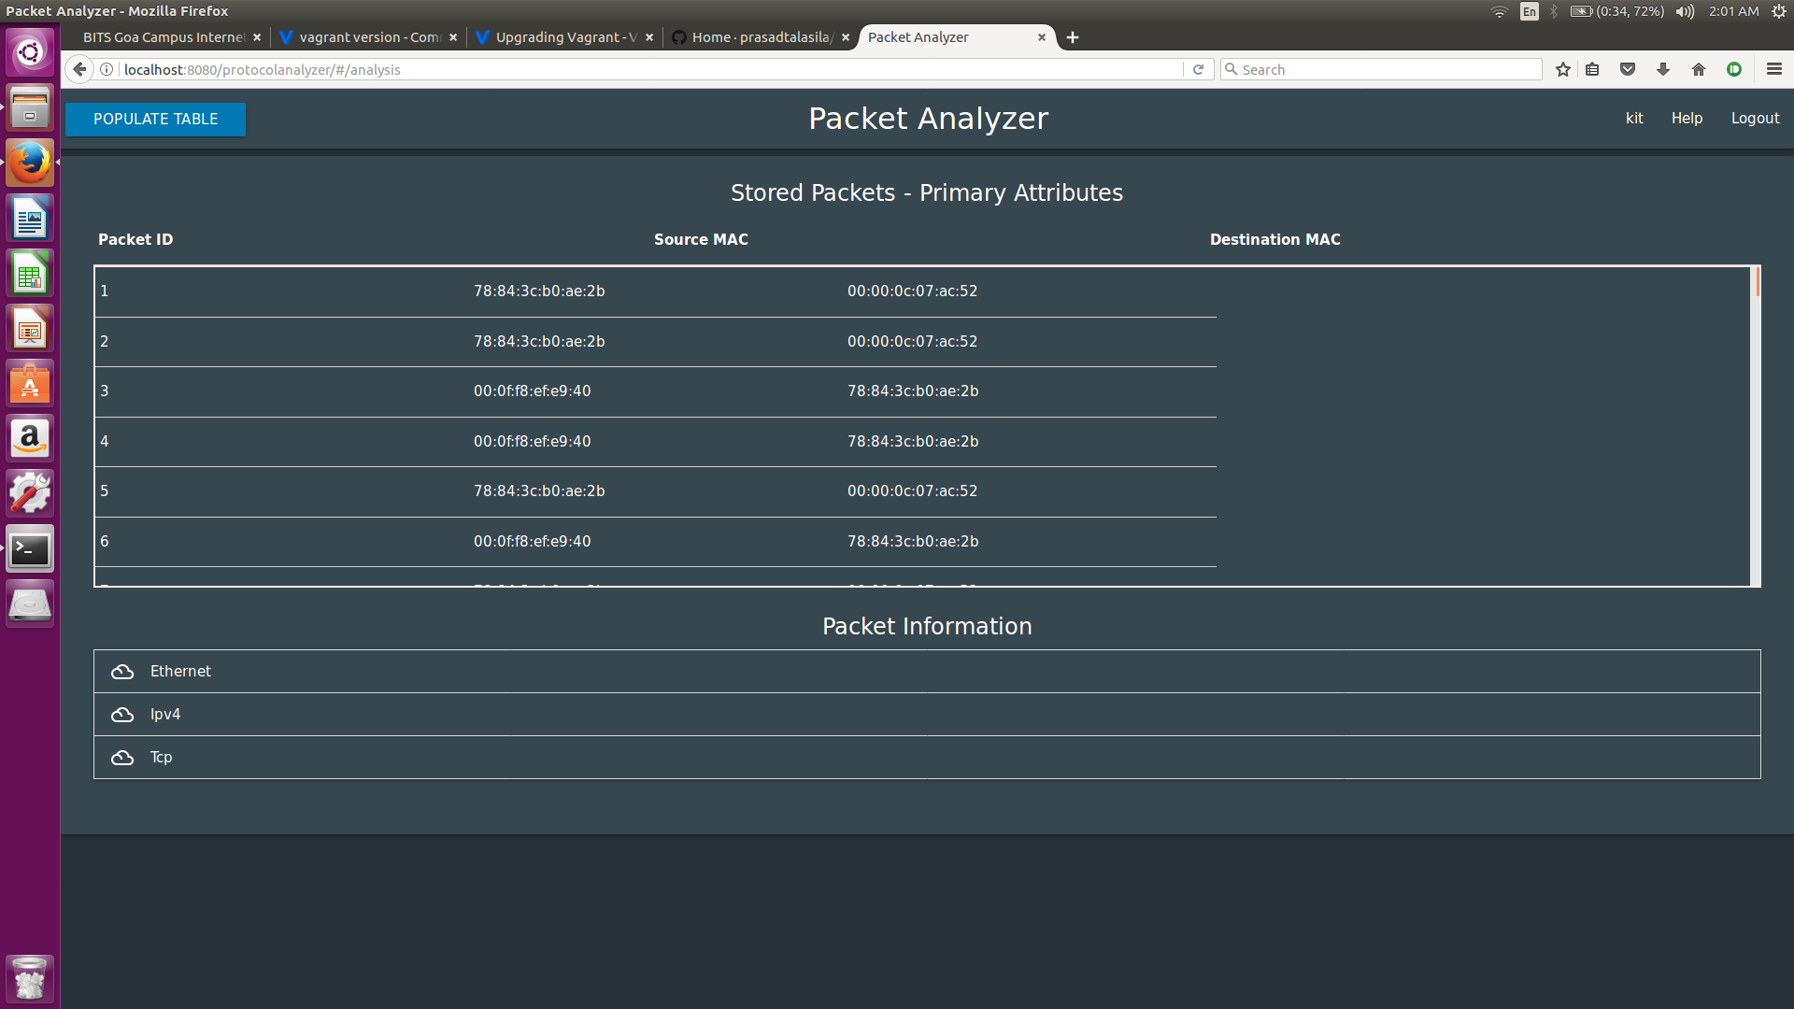Screen dimensions: 1794x1009
Task: Go to Firefox home icon
Action: [x=1699, y=69]
